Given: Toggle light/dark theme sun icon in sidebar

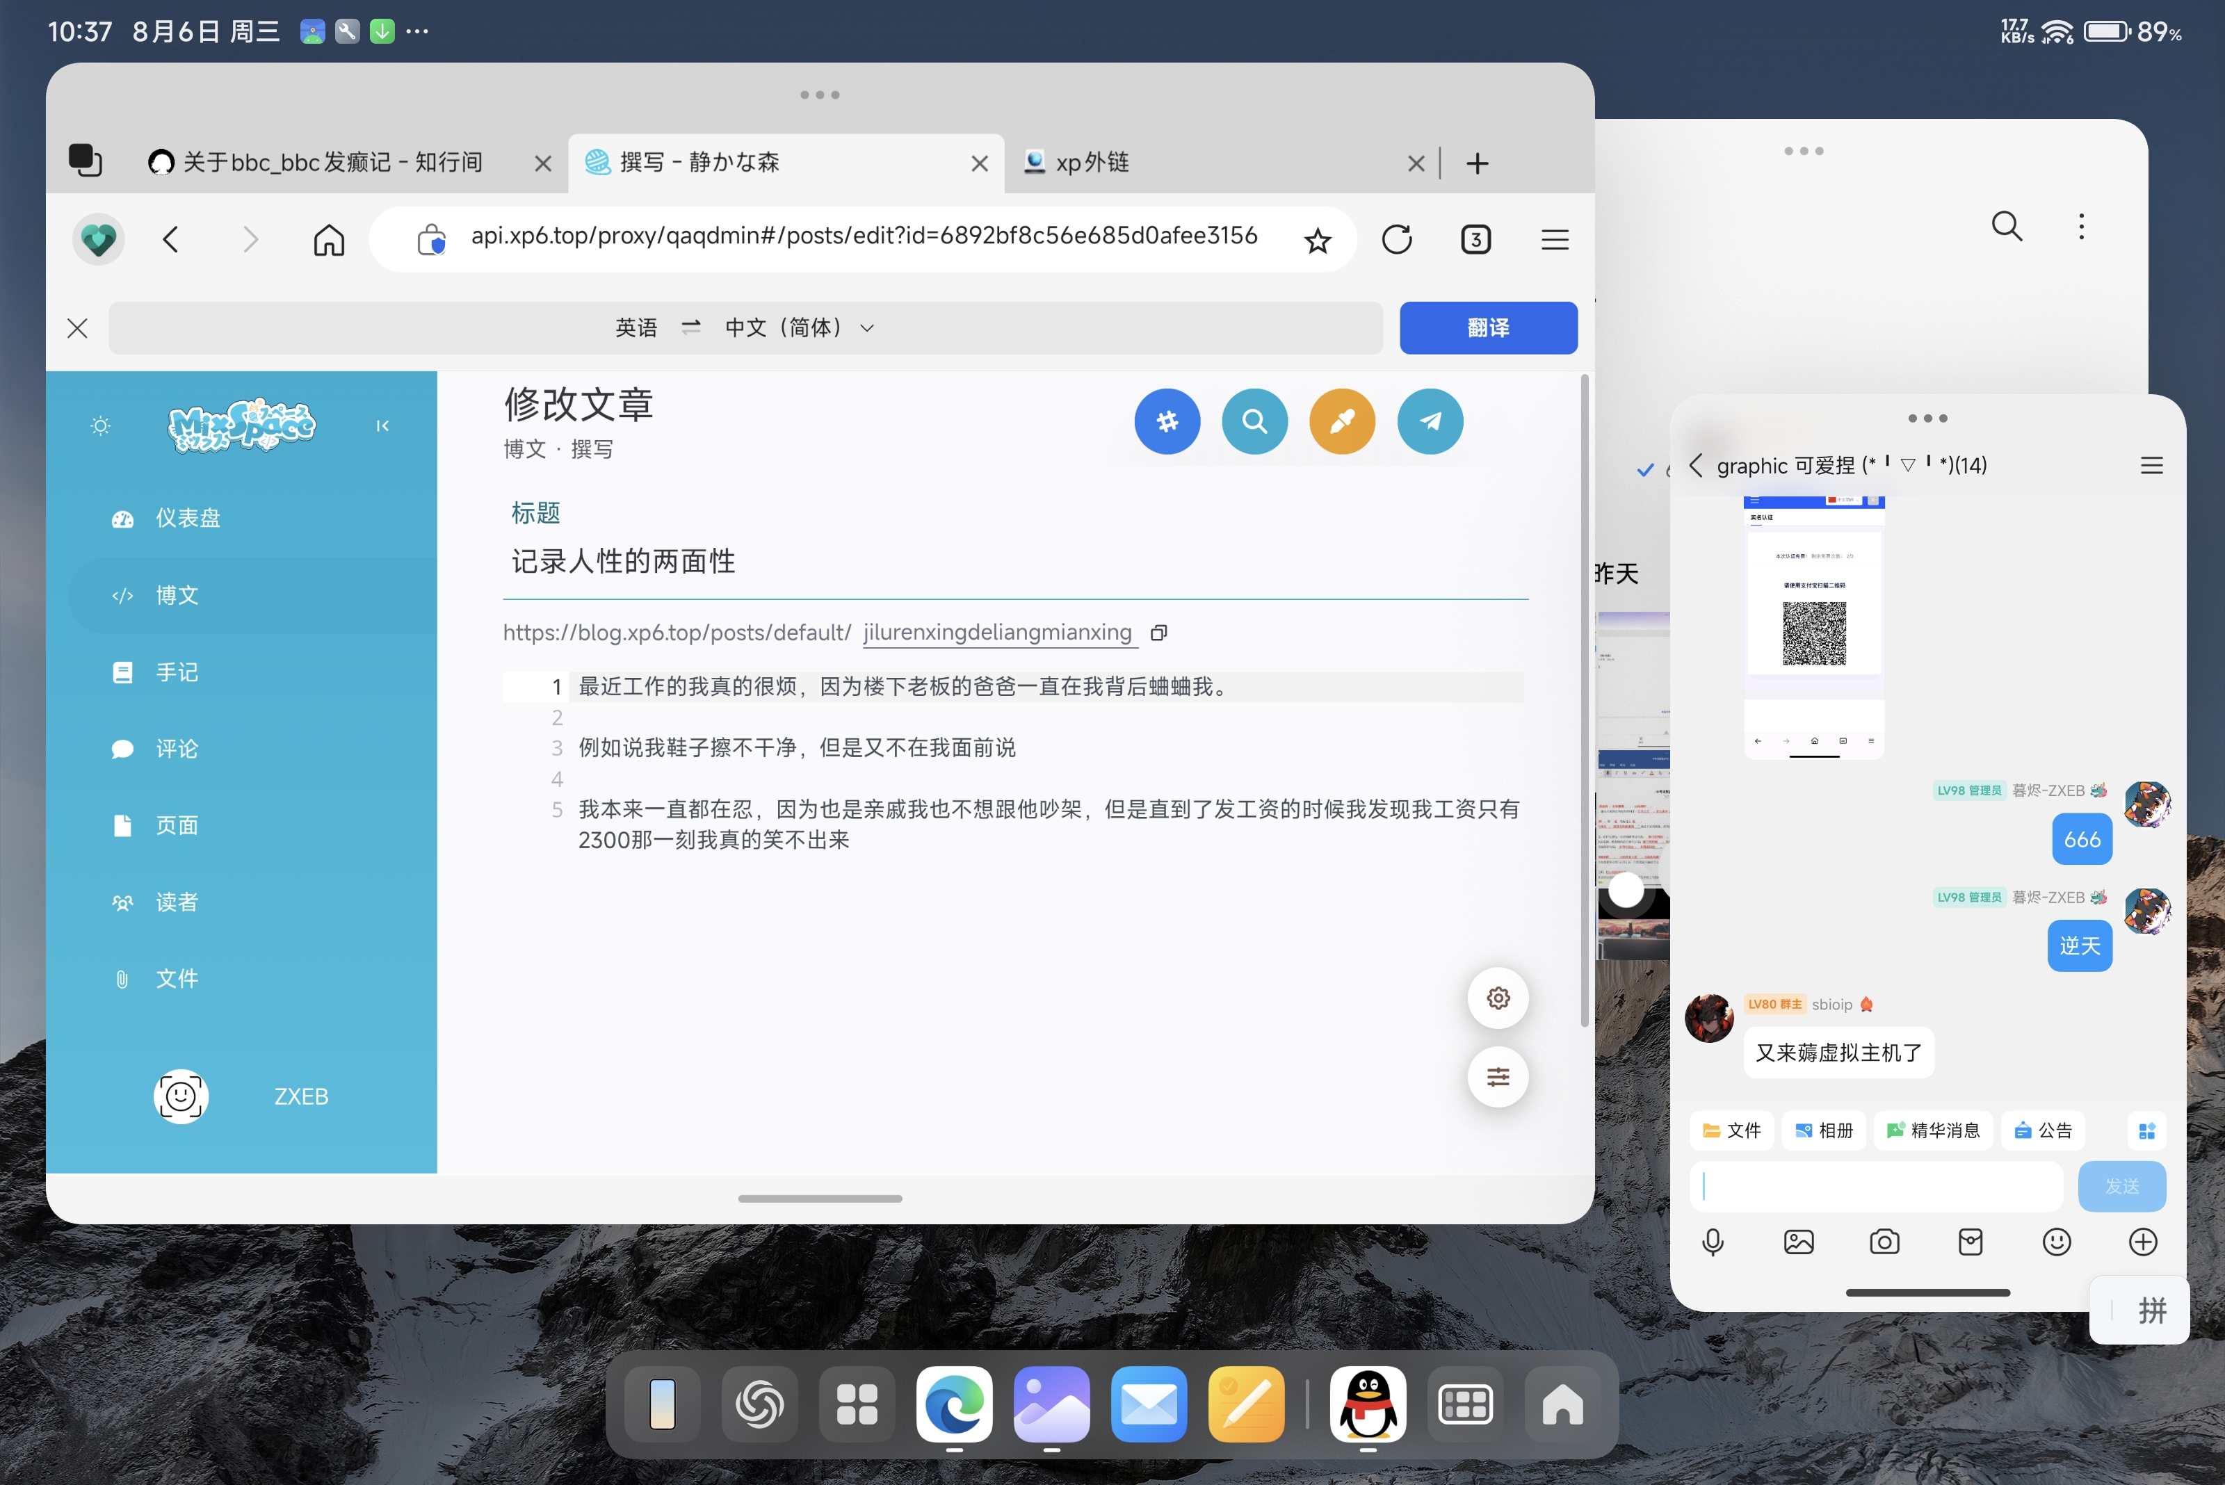Looking at the screenshot, I should pos(100,426).
